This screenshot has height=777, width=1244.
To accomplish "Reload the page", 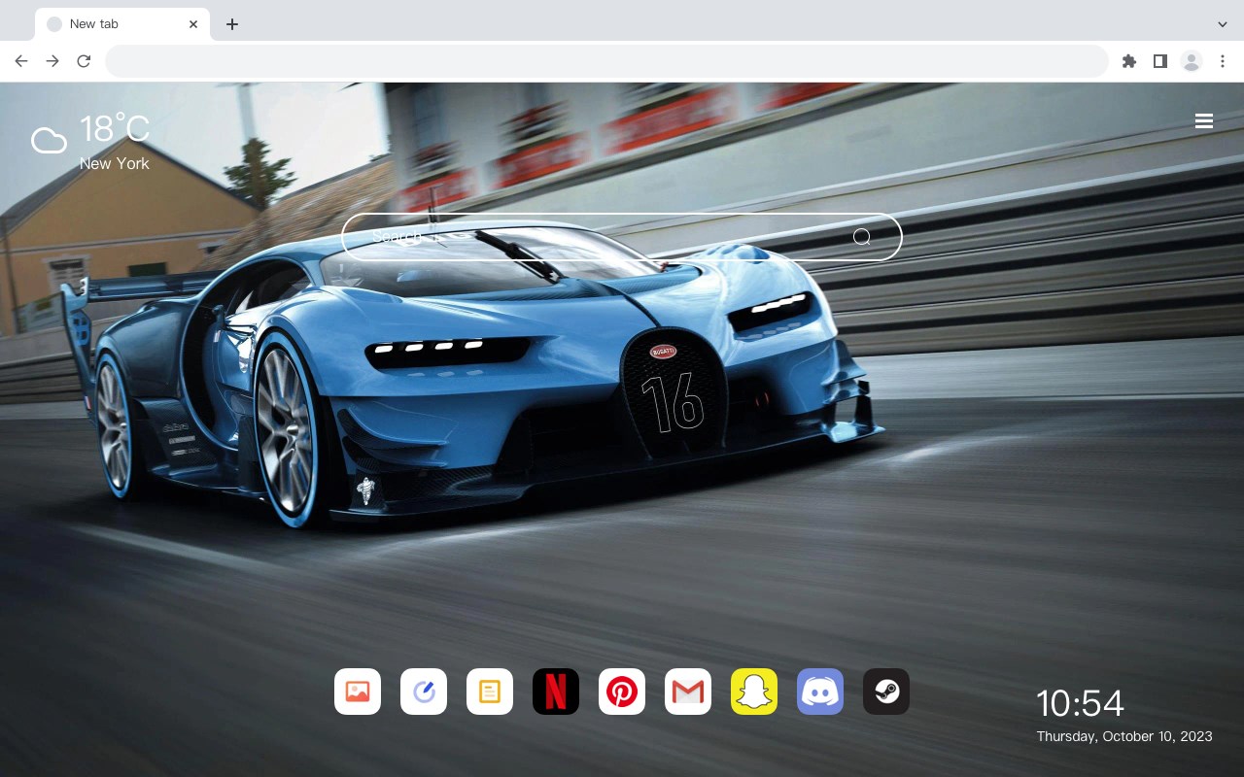I will click(x=84, y=61).
